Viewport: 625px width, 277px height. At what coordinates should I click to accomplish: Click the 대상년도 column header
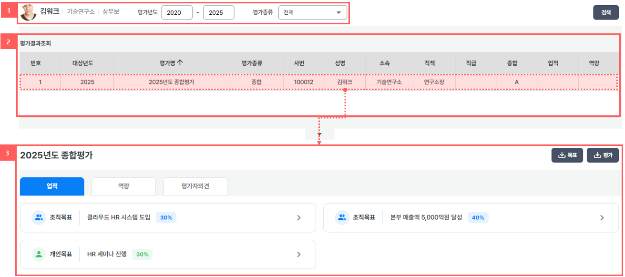coord(87,63)
